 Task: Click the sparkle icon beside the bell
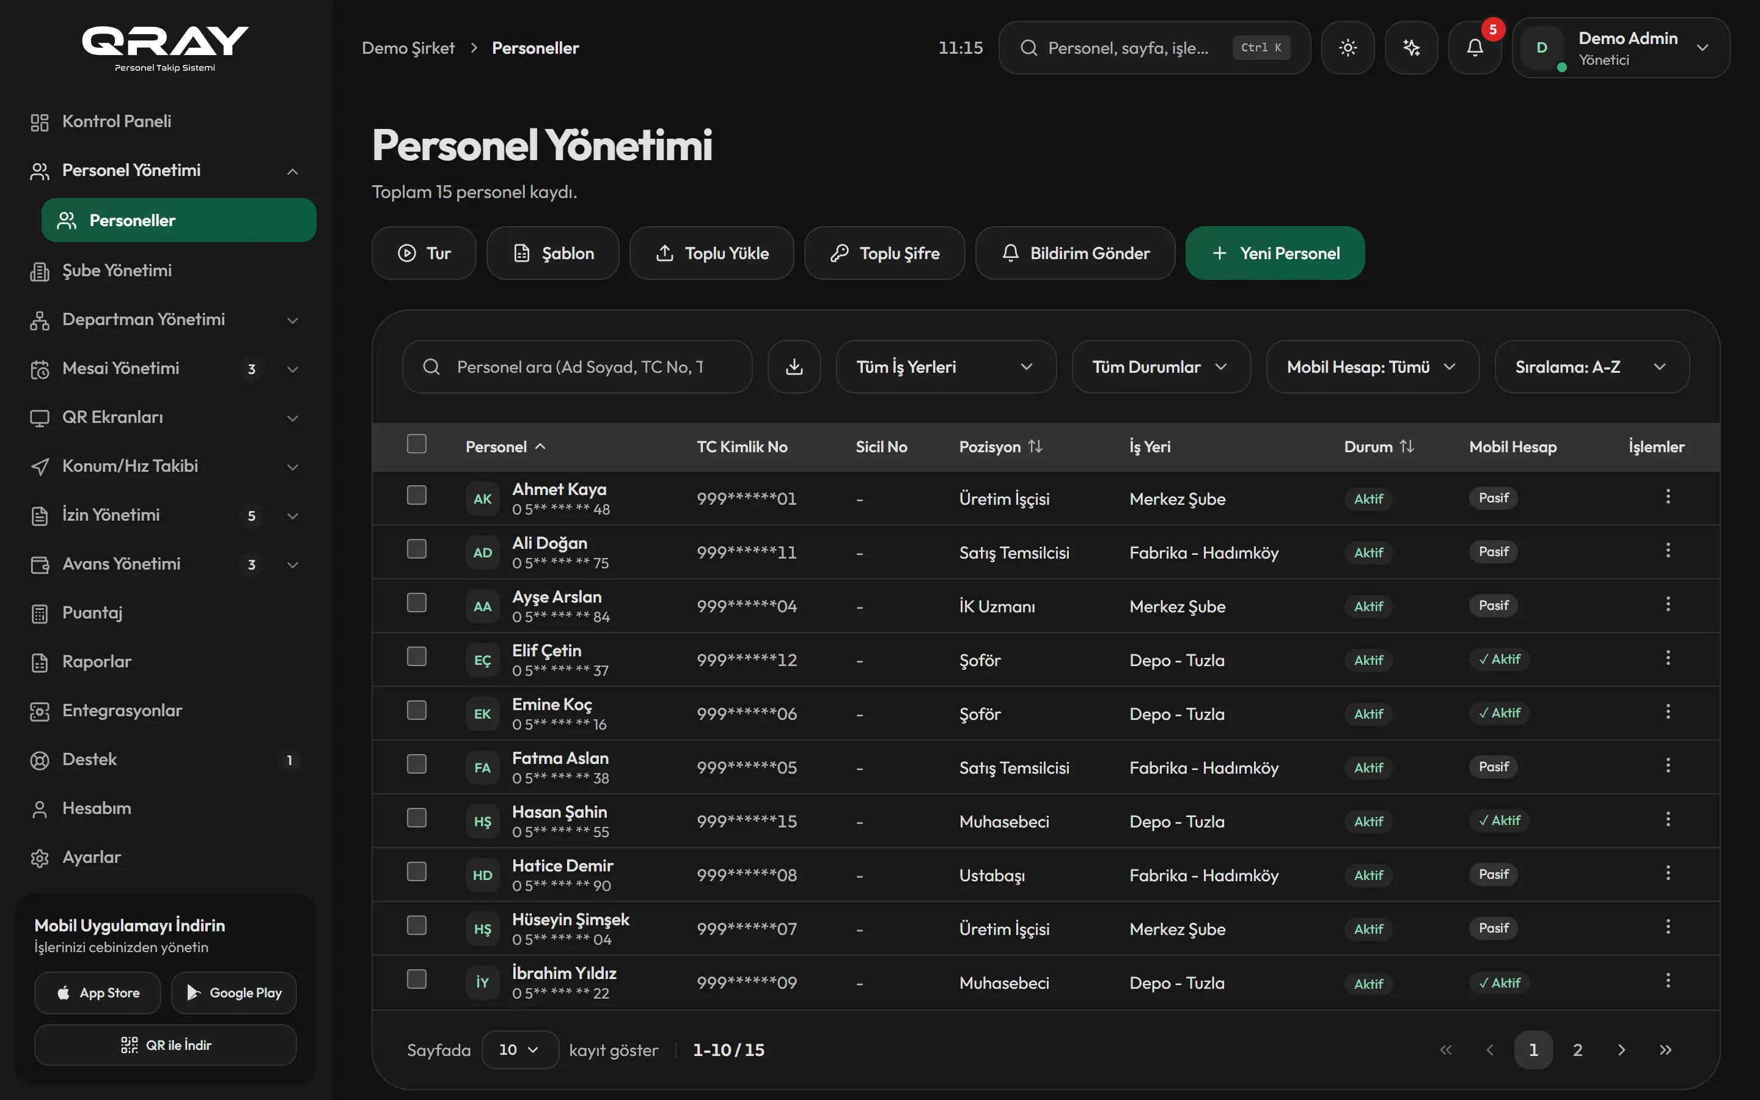click(x=1411, y=48)
